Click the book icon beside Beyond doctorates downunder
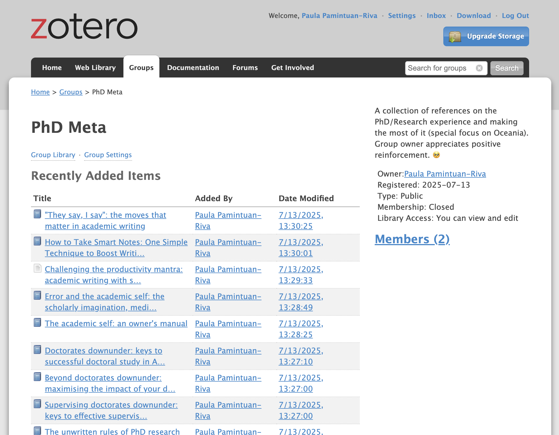Viewport: 559px width, 435px height. pyautogui.click(x=37, y=377)
